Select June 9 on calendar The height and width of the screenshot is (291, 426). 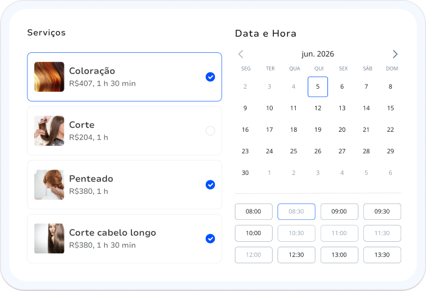tap(245, 108)
